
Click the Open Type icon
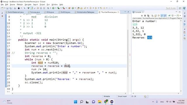coord(78,8)
